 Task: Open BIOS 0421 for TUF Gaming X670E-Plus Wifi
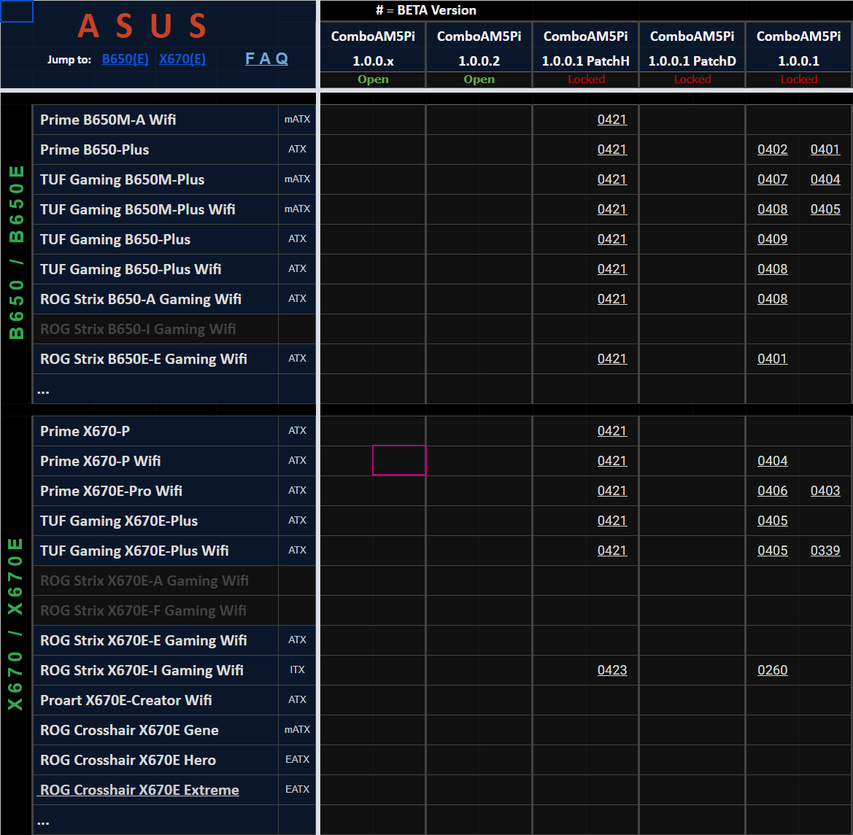[612, 551]
